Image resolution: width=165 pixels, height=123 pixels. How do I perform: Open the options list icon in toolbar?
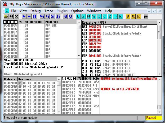tap(146, 16)
